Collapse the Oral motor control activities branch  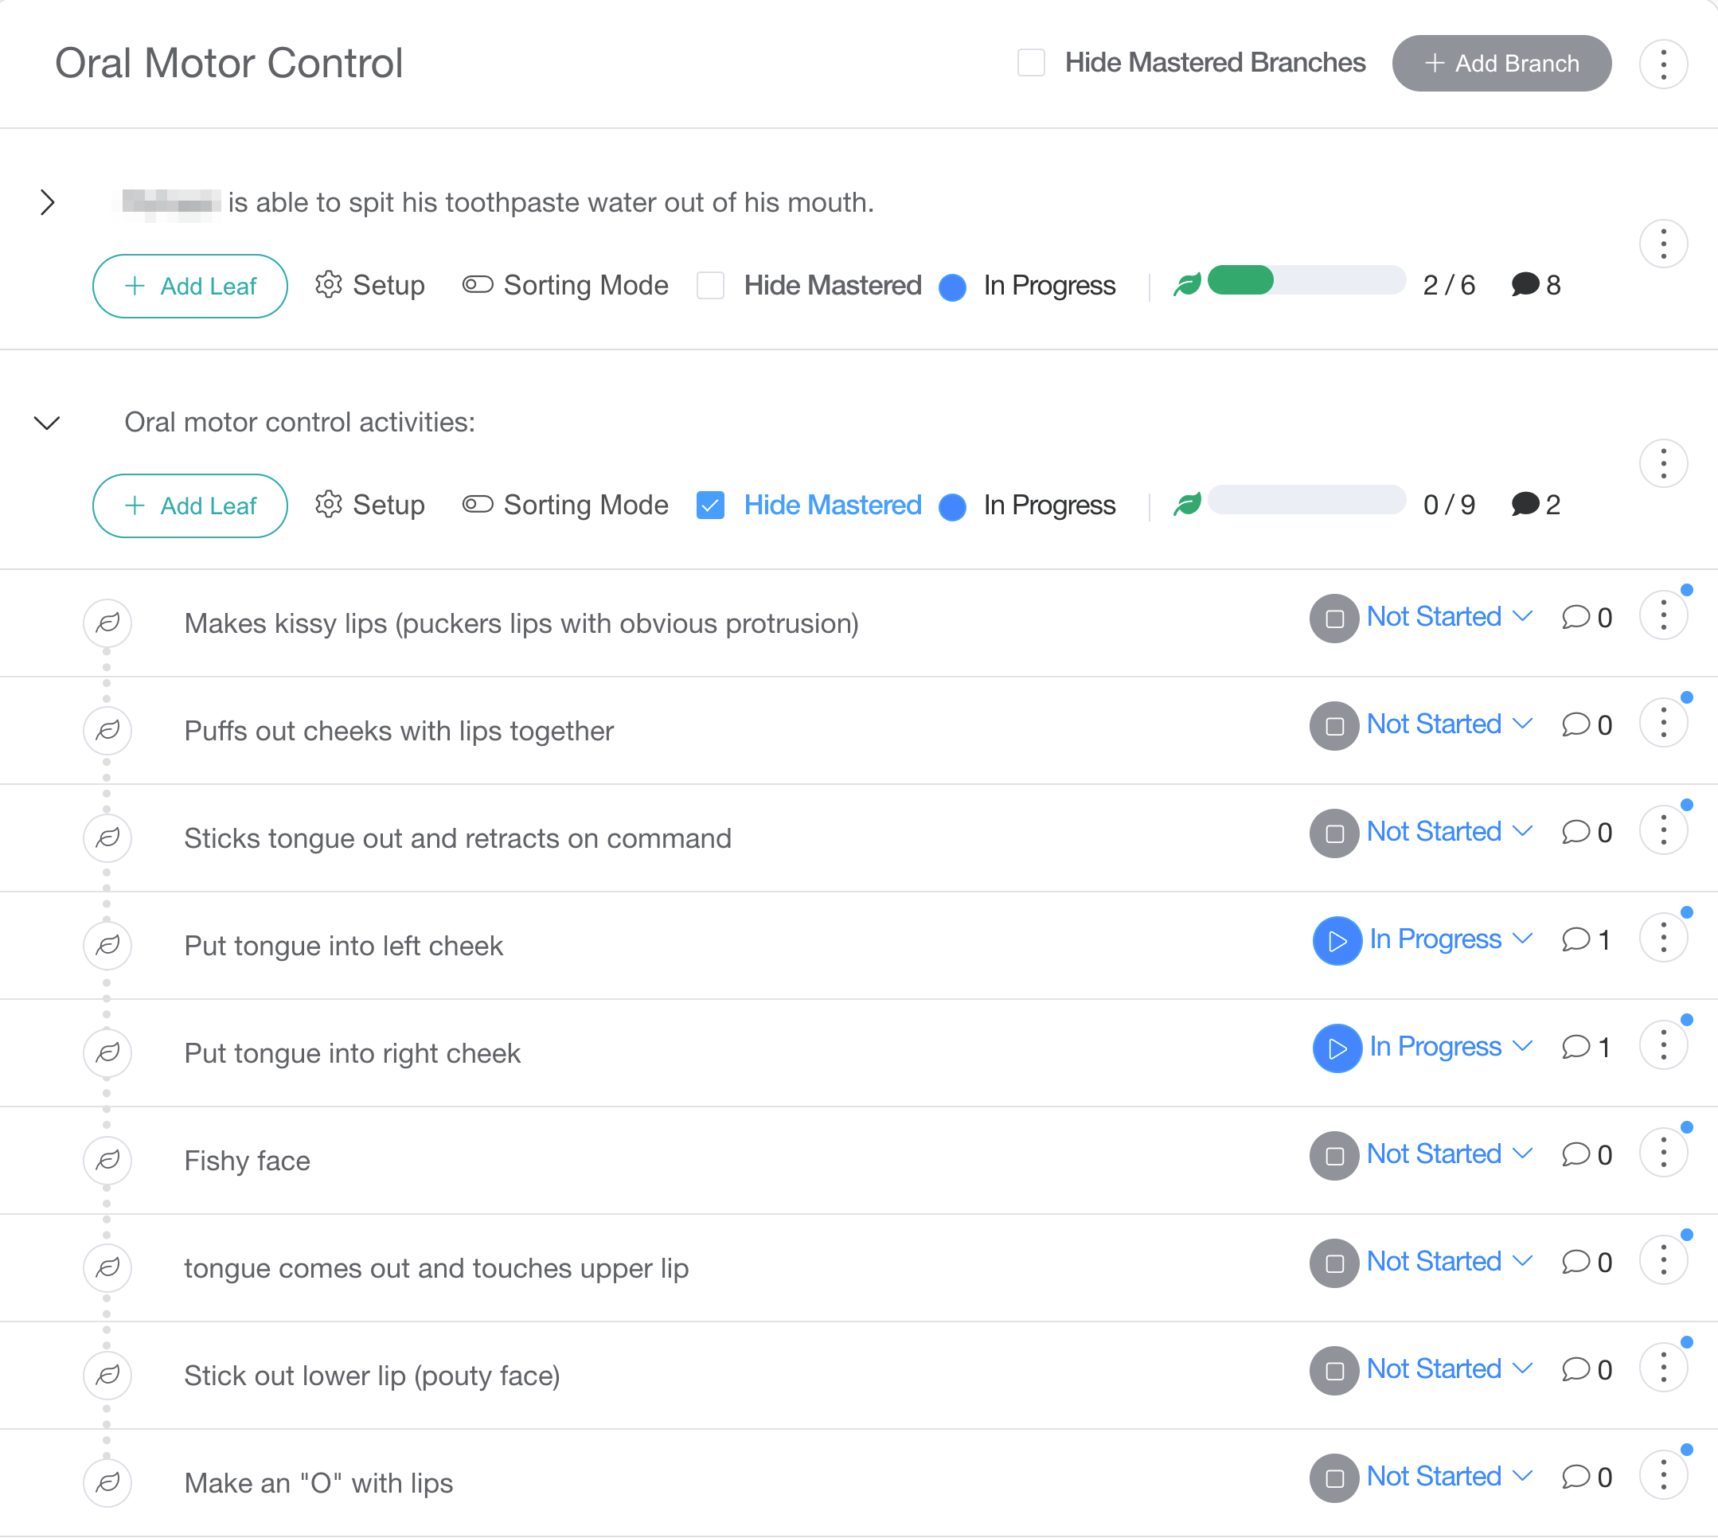click(x=47, y=423)
